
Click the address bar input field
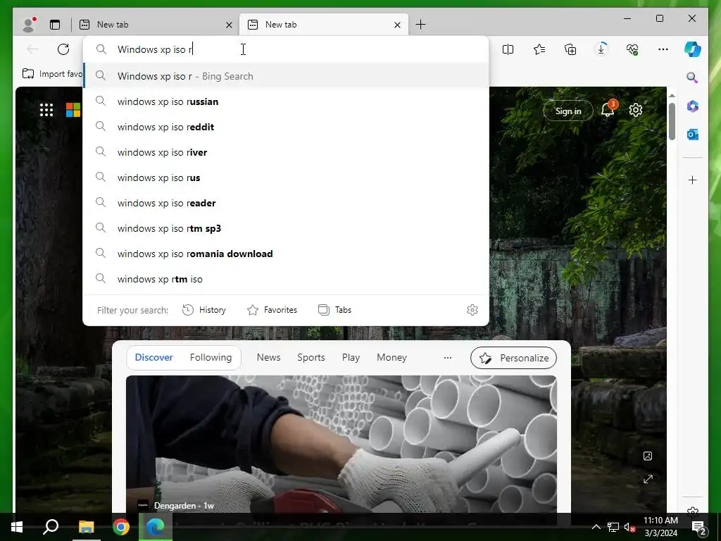tap(285, 49)
